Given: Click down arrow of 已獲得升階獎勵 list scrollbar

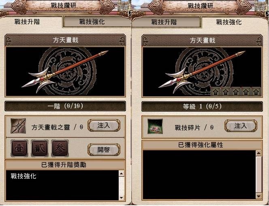Looking at the screenshot, I should [x=121, y=197].
